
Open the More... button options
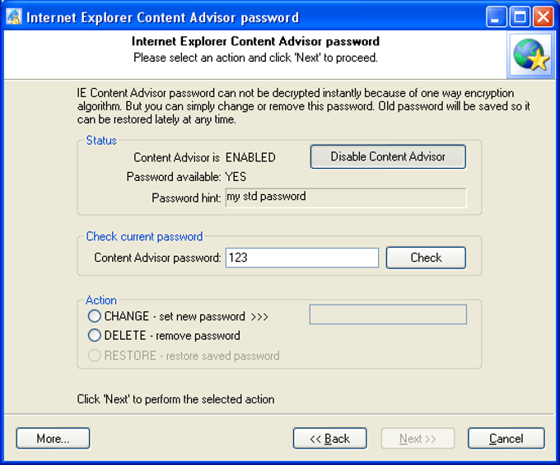(53, 439)
